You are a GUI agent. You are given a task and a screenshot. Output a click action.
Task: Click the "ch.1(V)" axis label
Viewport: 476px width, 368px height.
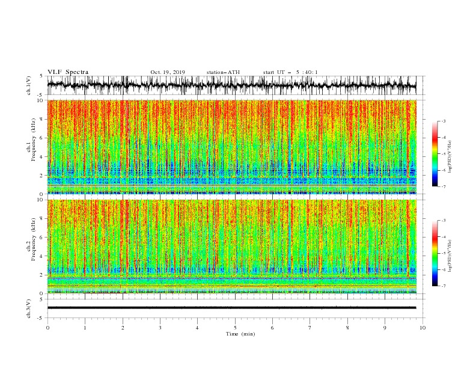click(x=29, y=85)
